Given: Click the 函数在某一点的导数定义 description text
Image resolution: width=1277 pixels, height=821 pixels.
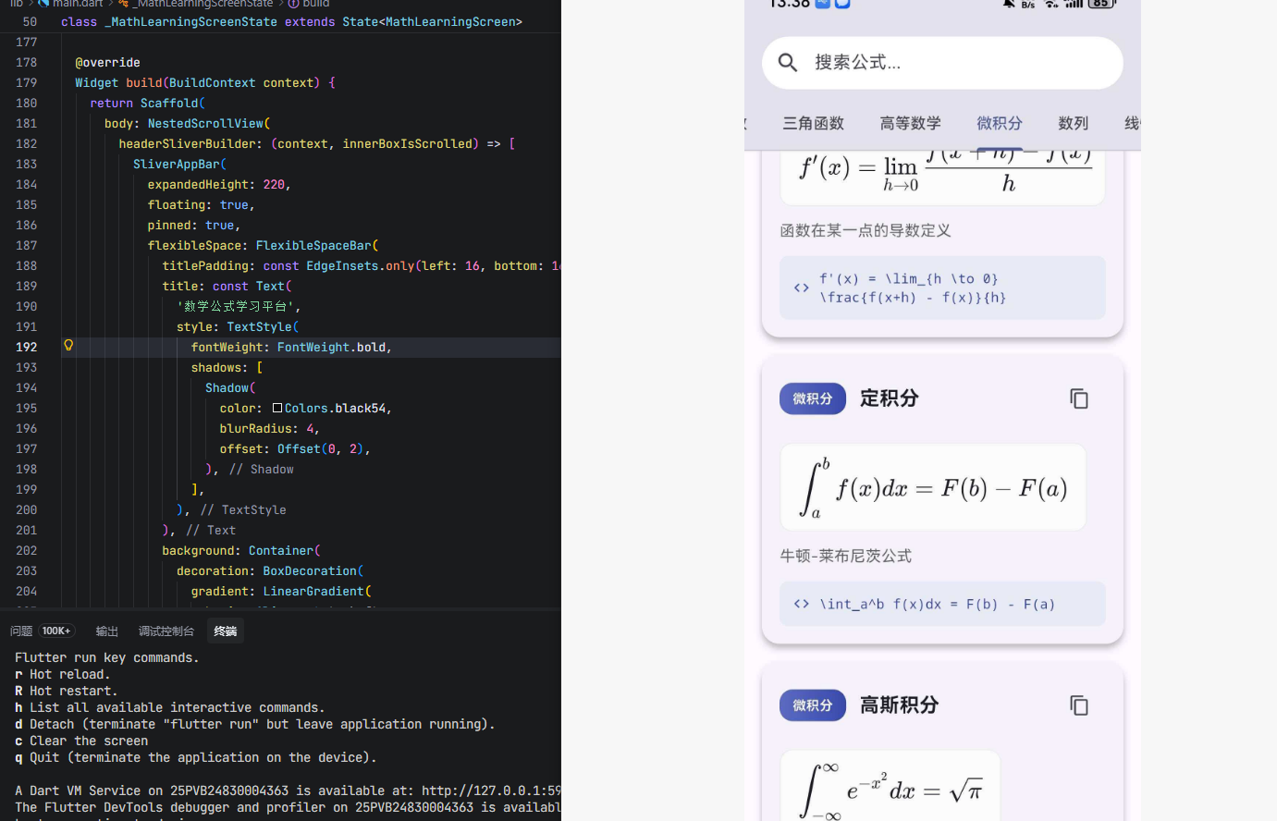Looking at the screenshot, I should 865,230.
